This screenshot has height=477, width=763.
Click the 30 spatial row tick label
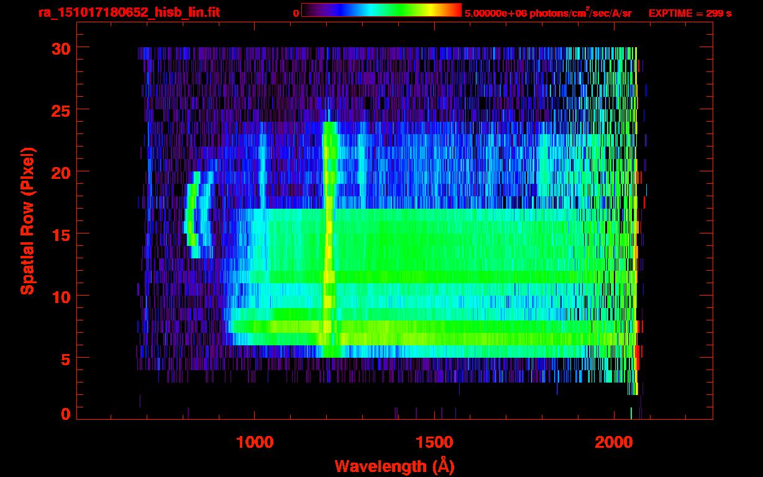tap(60, 48)
